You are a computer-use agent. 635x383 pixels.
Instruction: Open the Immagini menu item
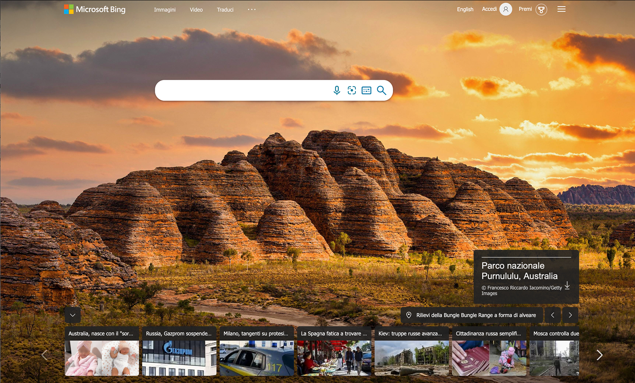click(165, 10)
